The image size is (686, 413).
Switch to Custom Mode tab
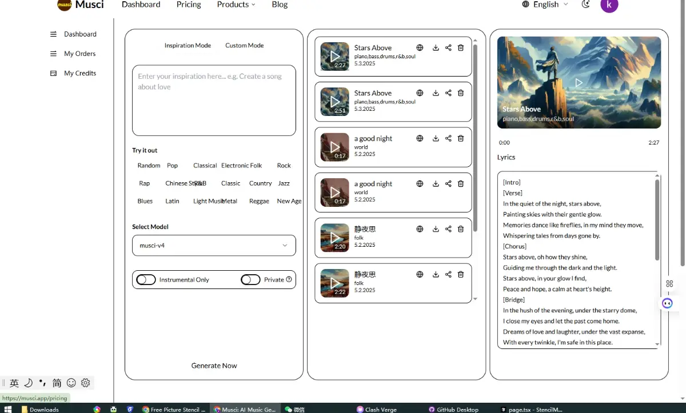[244, 46]
